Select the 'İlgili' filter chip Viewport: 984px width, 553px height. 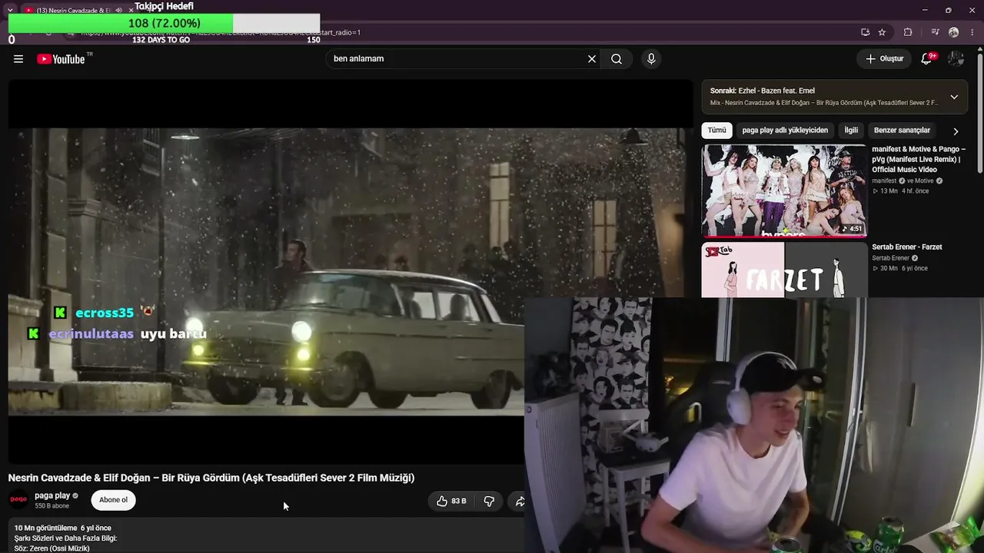851,131
